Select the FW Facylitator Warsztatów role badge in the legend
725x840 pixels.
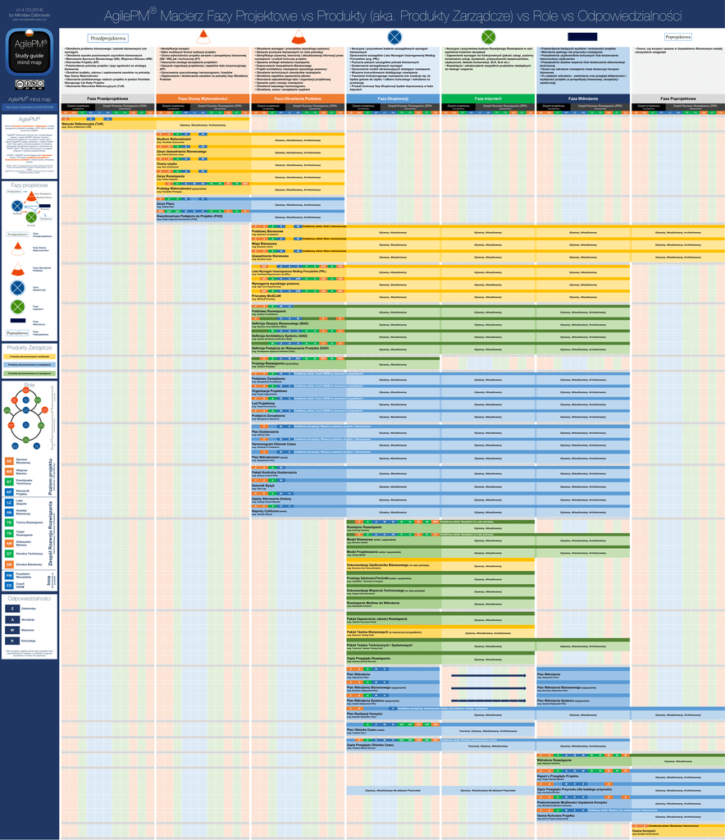tap(9, 575)
